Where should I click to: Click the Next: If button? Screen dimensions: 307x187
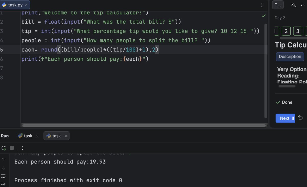click(x=285, y=118)
